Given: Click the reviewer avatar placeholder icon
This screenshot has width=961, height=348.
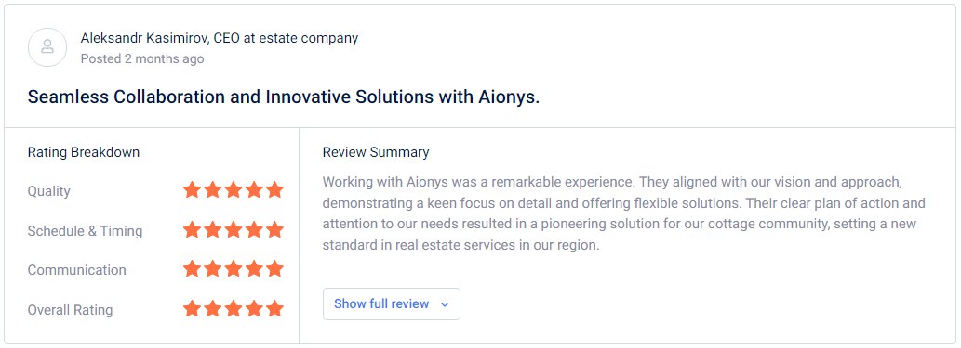Looking at the screenshot, I should (x=47, y=47).
